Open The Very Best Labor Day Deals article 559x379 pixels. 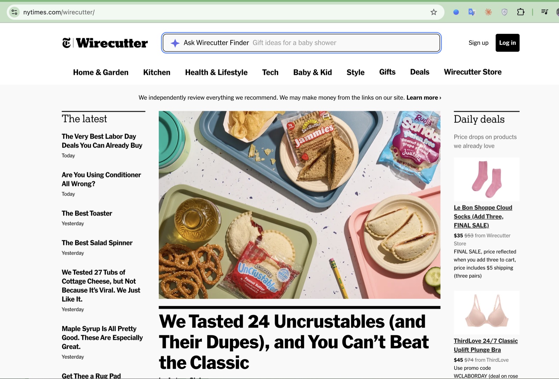tap(102, 141)
